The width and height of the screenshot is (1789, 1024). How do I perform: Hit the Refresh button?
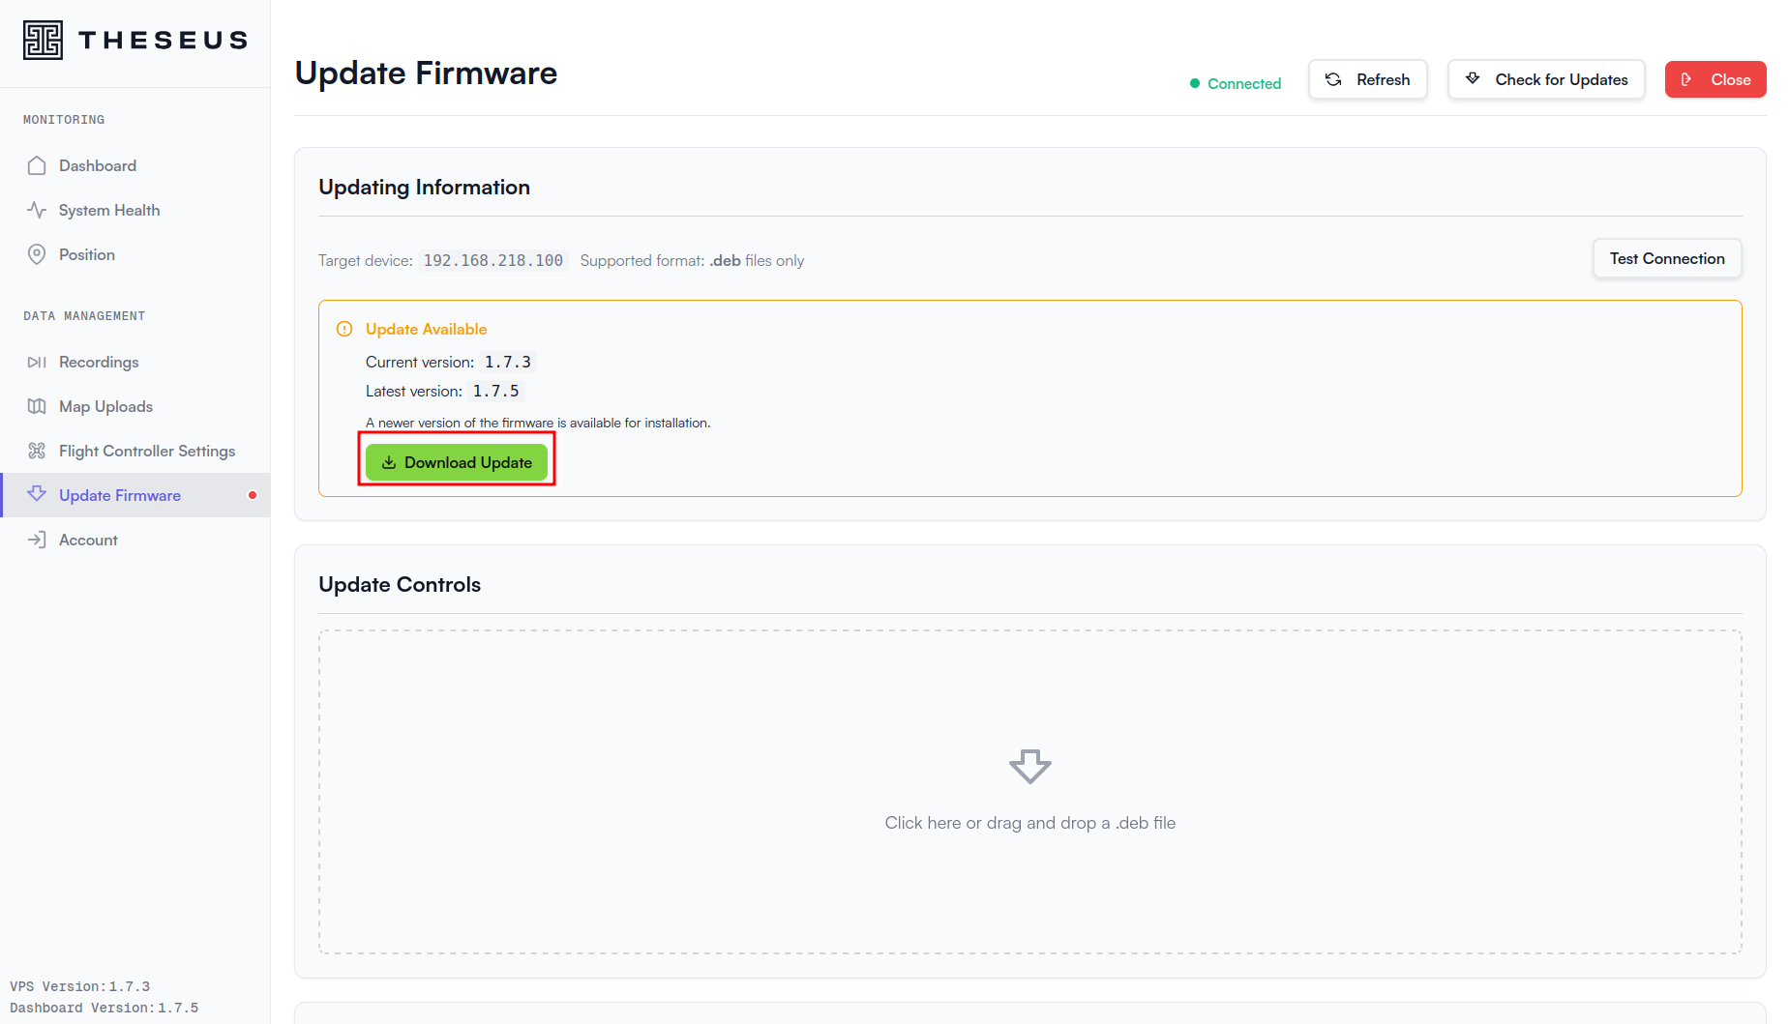point(1367,79)
